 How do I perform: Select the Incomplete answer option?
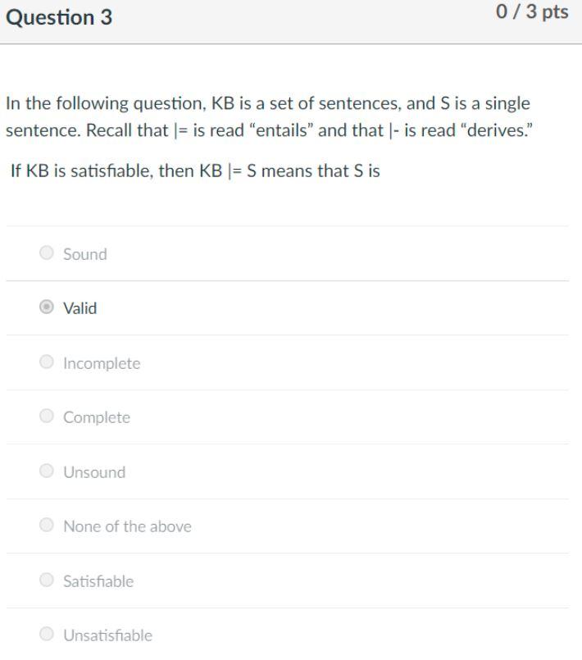(x=47, y=362)
